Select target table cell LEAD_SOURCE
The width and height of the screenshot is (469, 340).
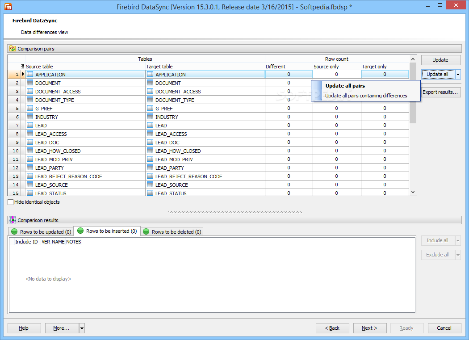click(x=205, y=185)
